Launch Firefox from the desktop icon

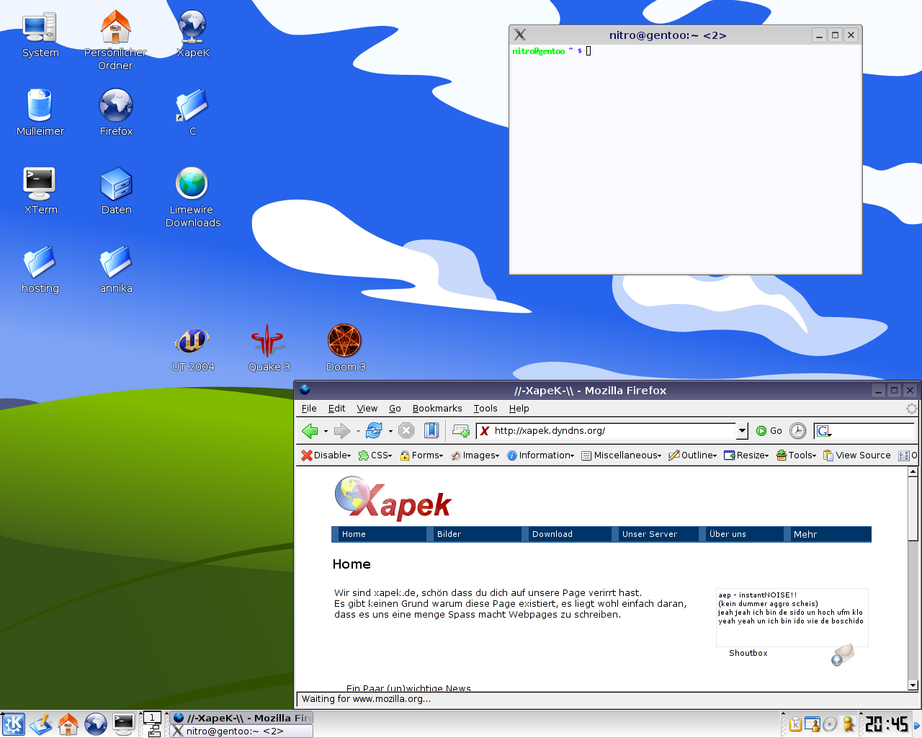click(116, 112)
